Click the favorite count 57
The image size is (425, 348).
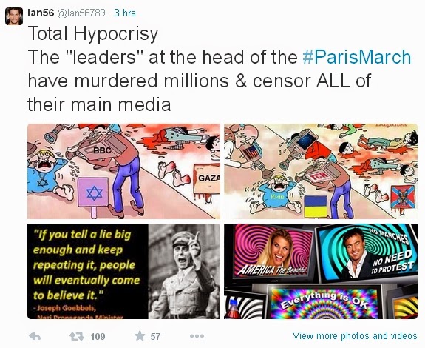[155, 337]
